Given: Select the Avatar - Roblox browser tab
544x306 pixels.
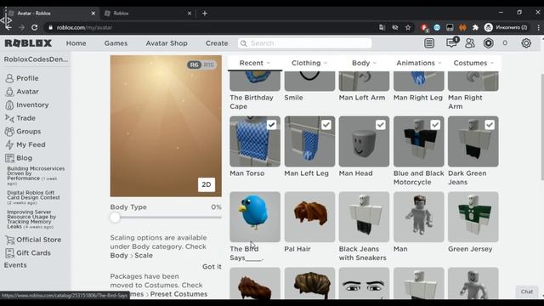Looking at the screenshot, I should tap(51, 14).
